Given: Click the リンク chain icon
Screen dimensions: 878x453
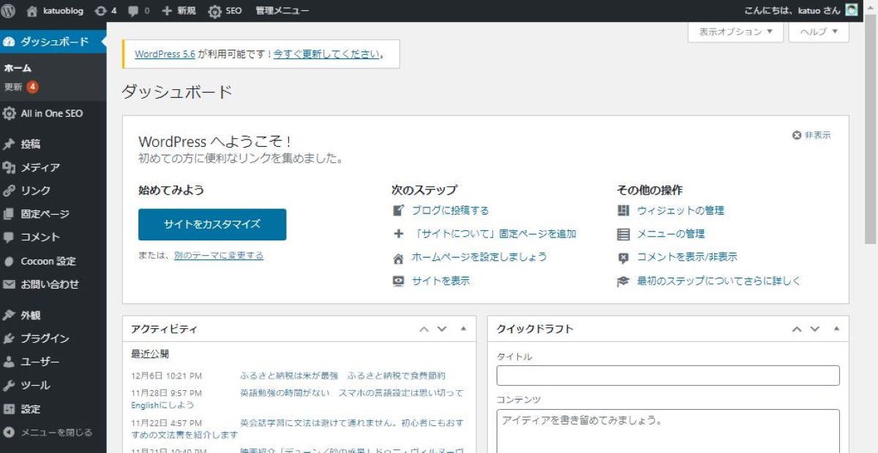Looking at the screenshot, I should click(9, 191).
